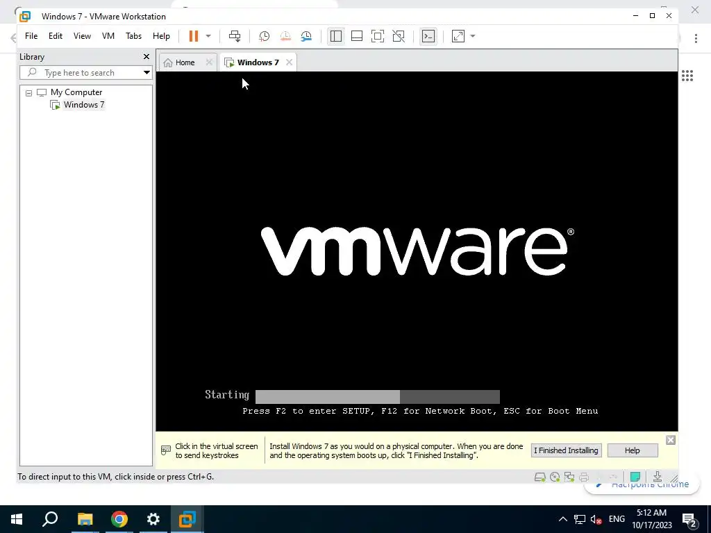Viewport: 711px width, 533px height.
Task: Open Google apps grid in Chrome window
Action: click(x=687, y=76)
